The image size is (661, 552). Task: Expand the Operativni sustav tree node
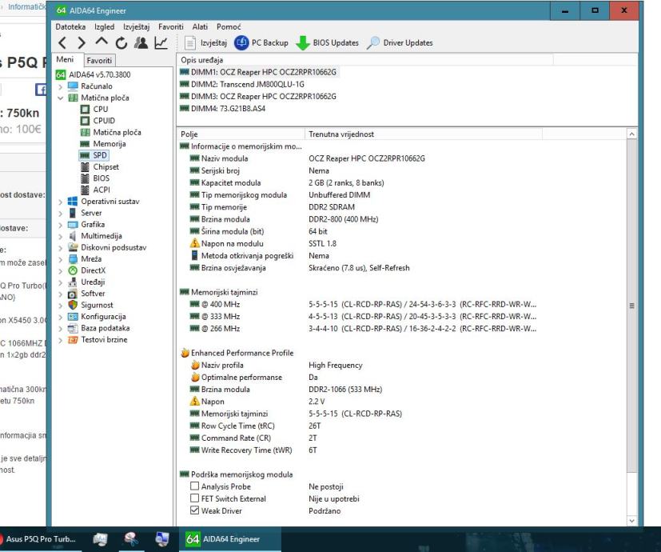pyautogui.click(x=62, y=202)
